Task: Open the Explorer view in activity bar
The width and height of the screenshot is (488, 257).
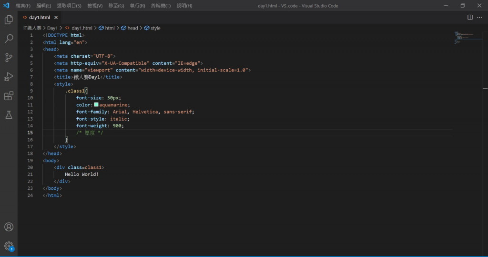Action: click(9, 20)
